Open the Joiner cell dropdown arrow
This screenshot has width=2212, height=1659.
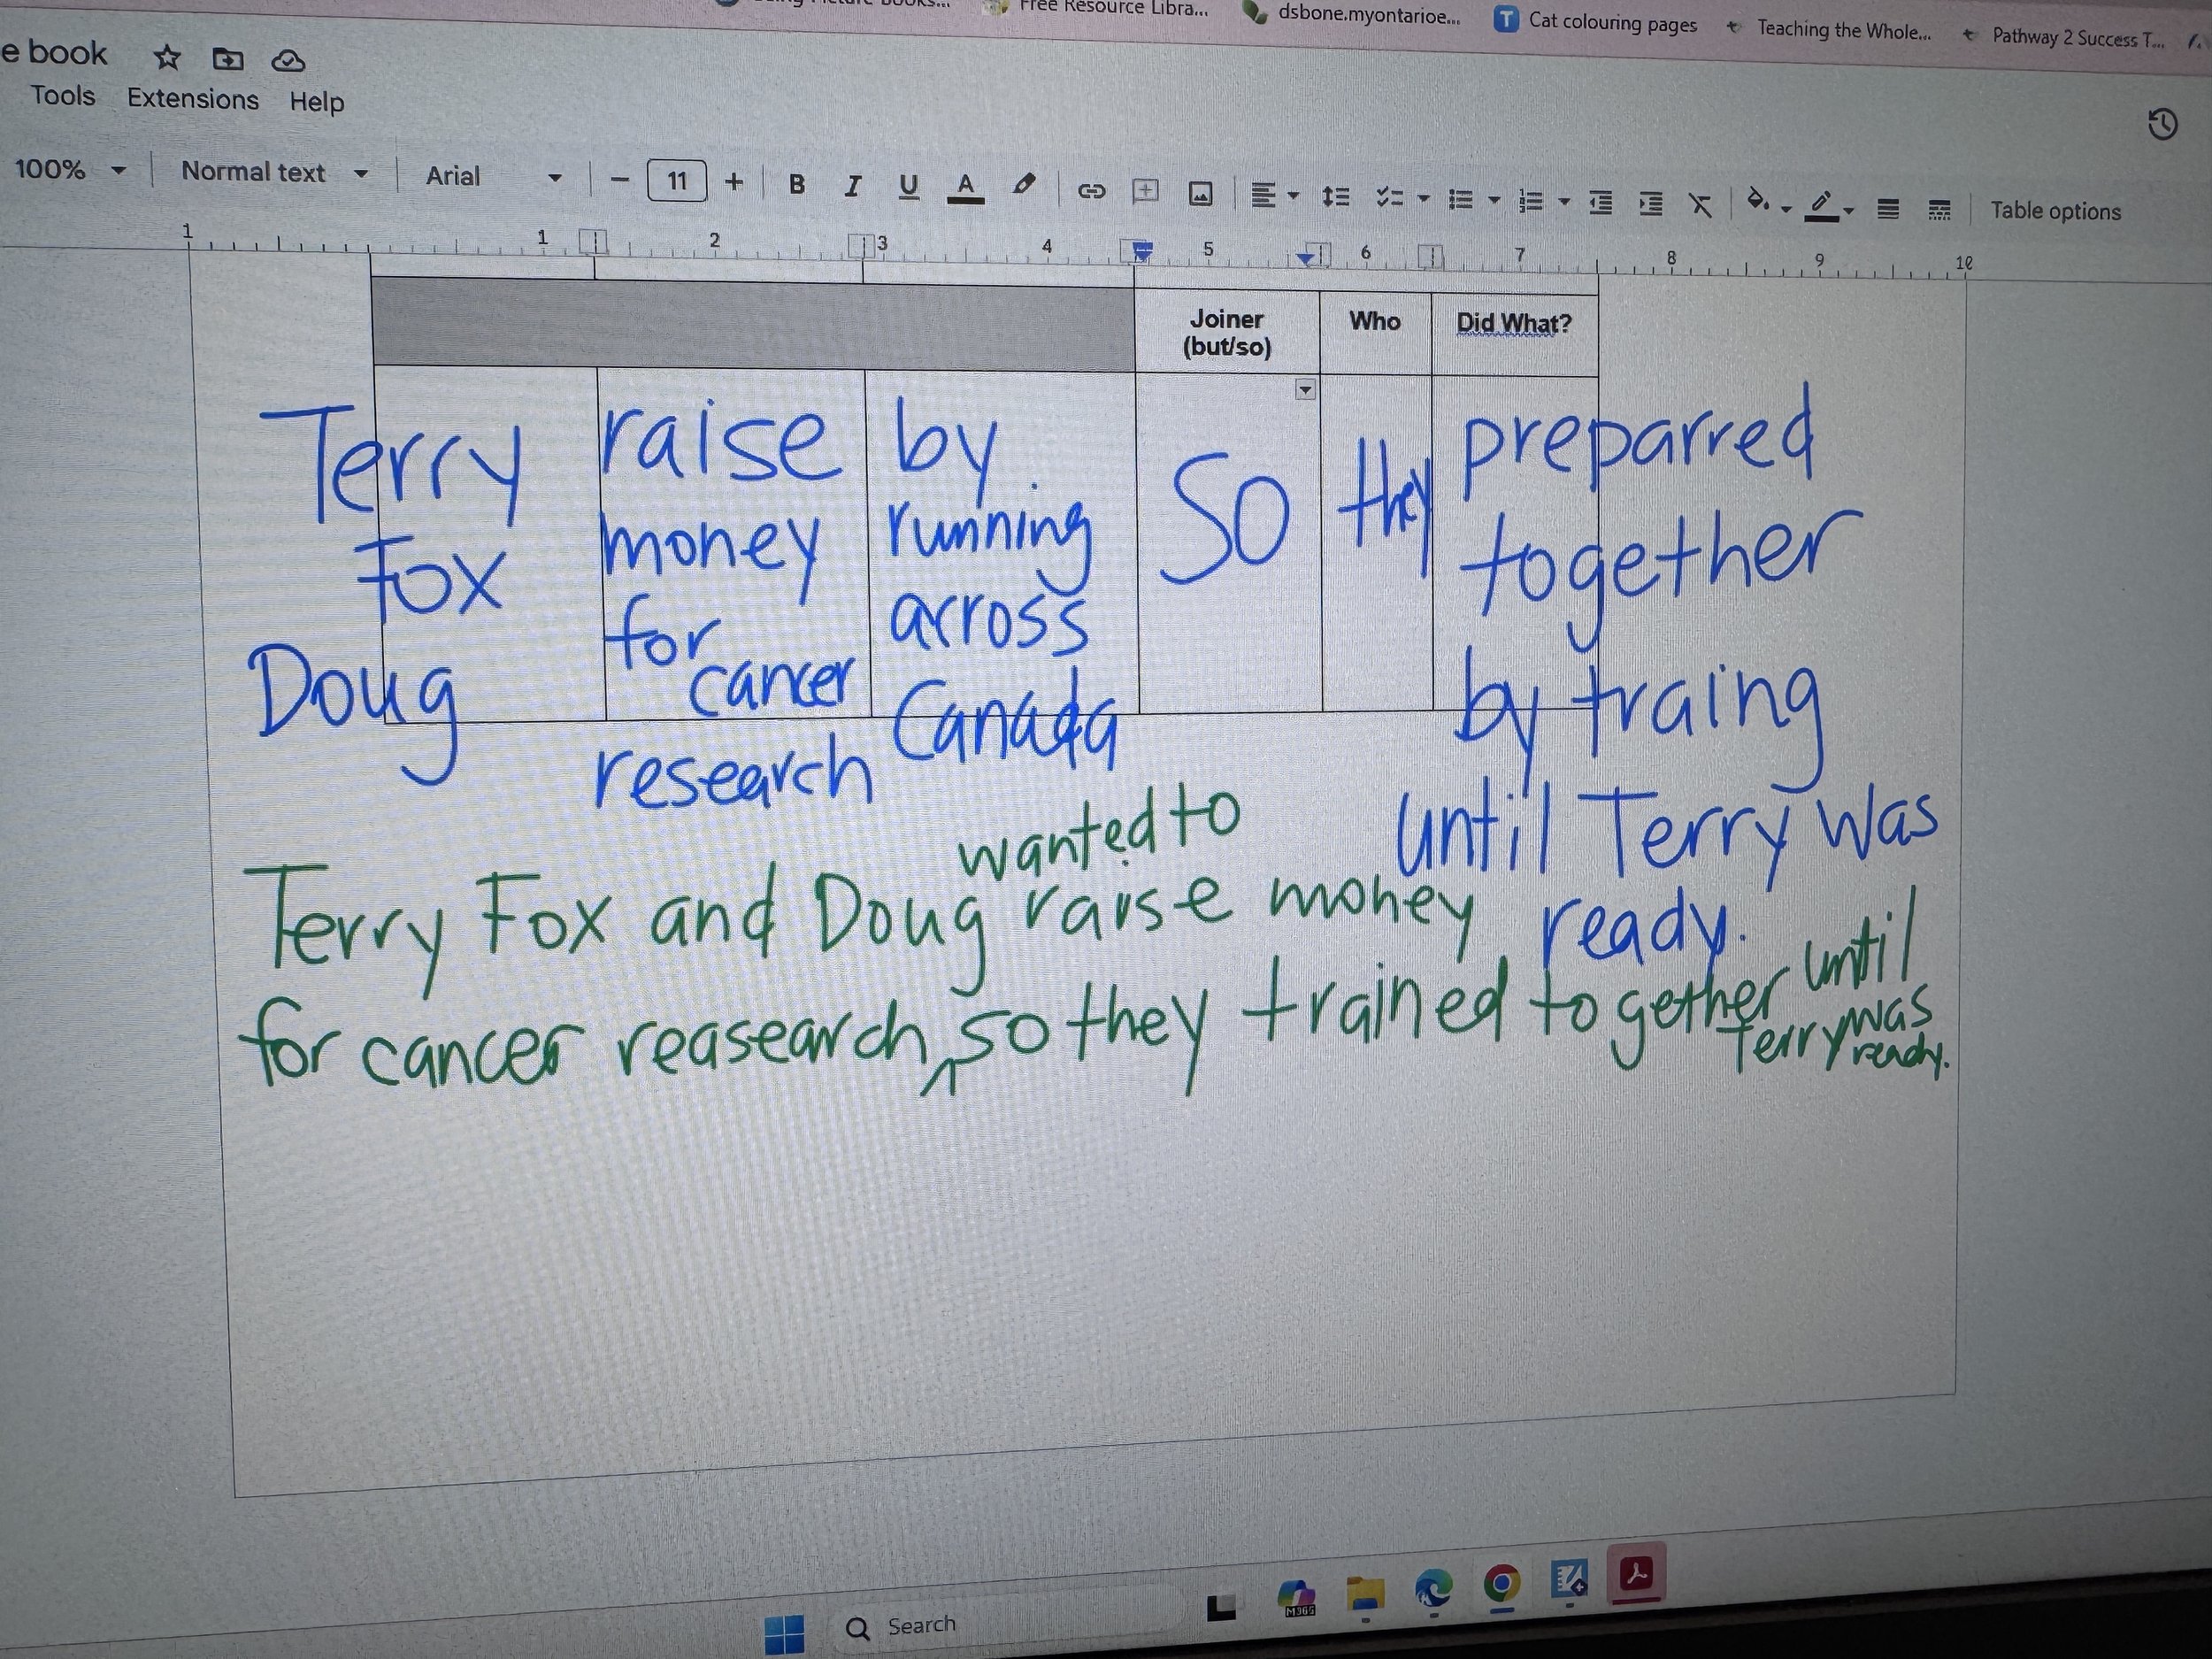(1305, 390)
